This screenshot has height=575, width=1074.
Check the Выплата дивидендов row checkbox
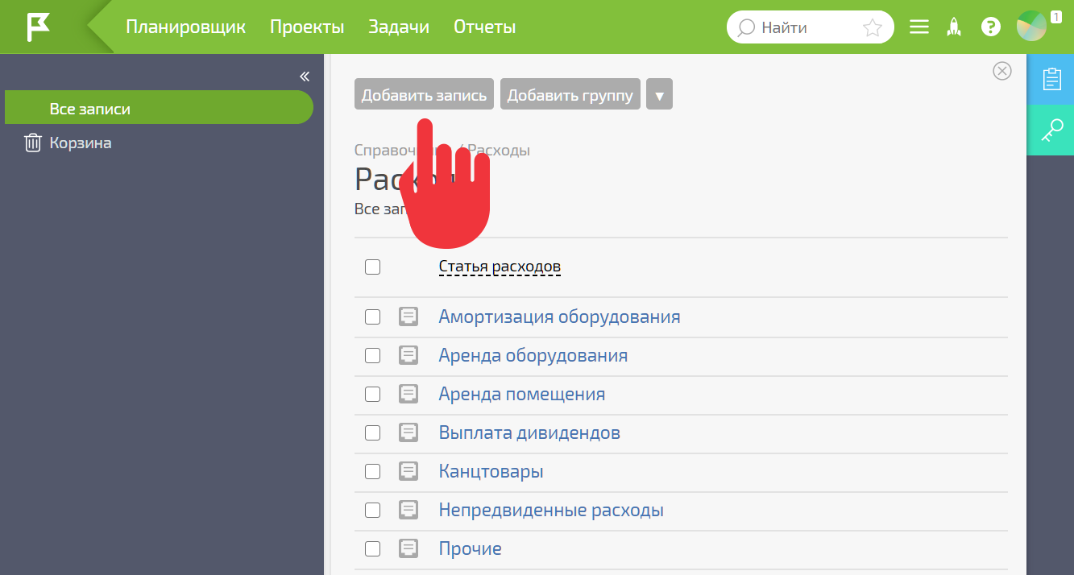(372, 432)
